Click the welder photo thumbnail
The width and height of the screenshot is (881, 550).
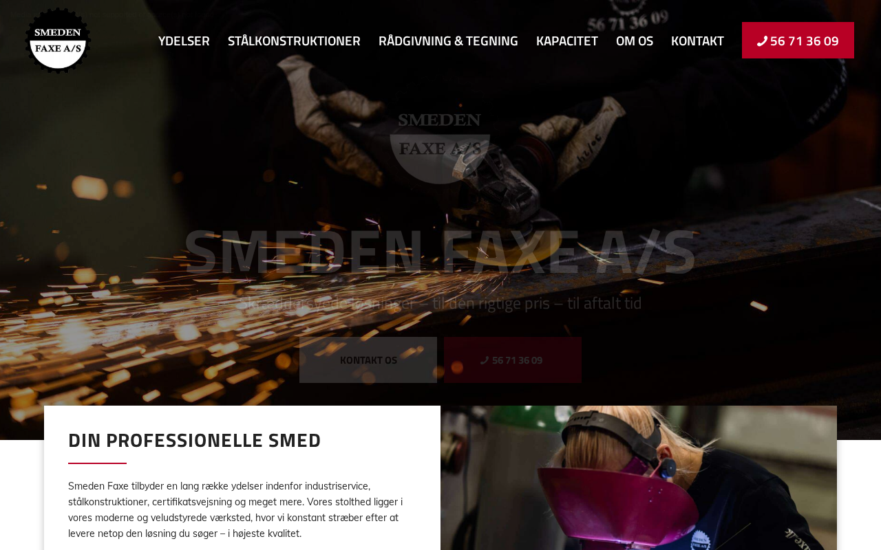(x=639, y=478)
